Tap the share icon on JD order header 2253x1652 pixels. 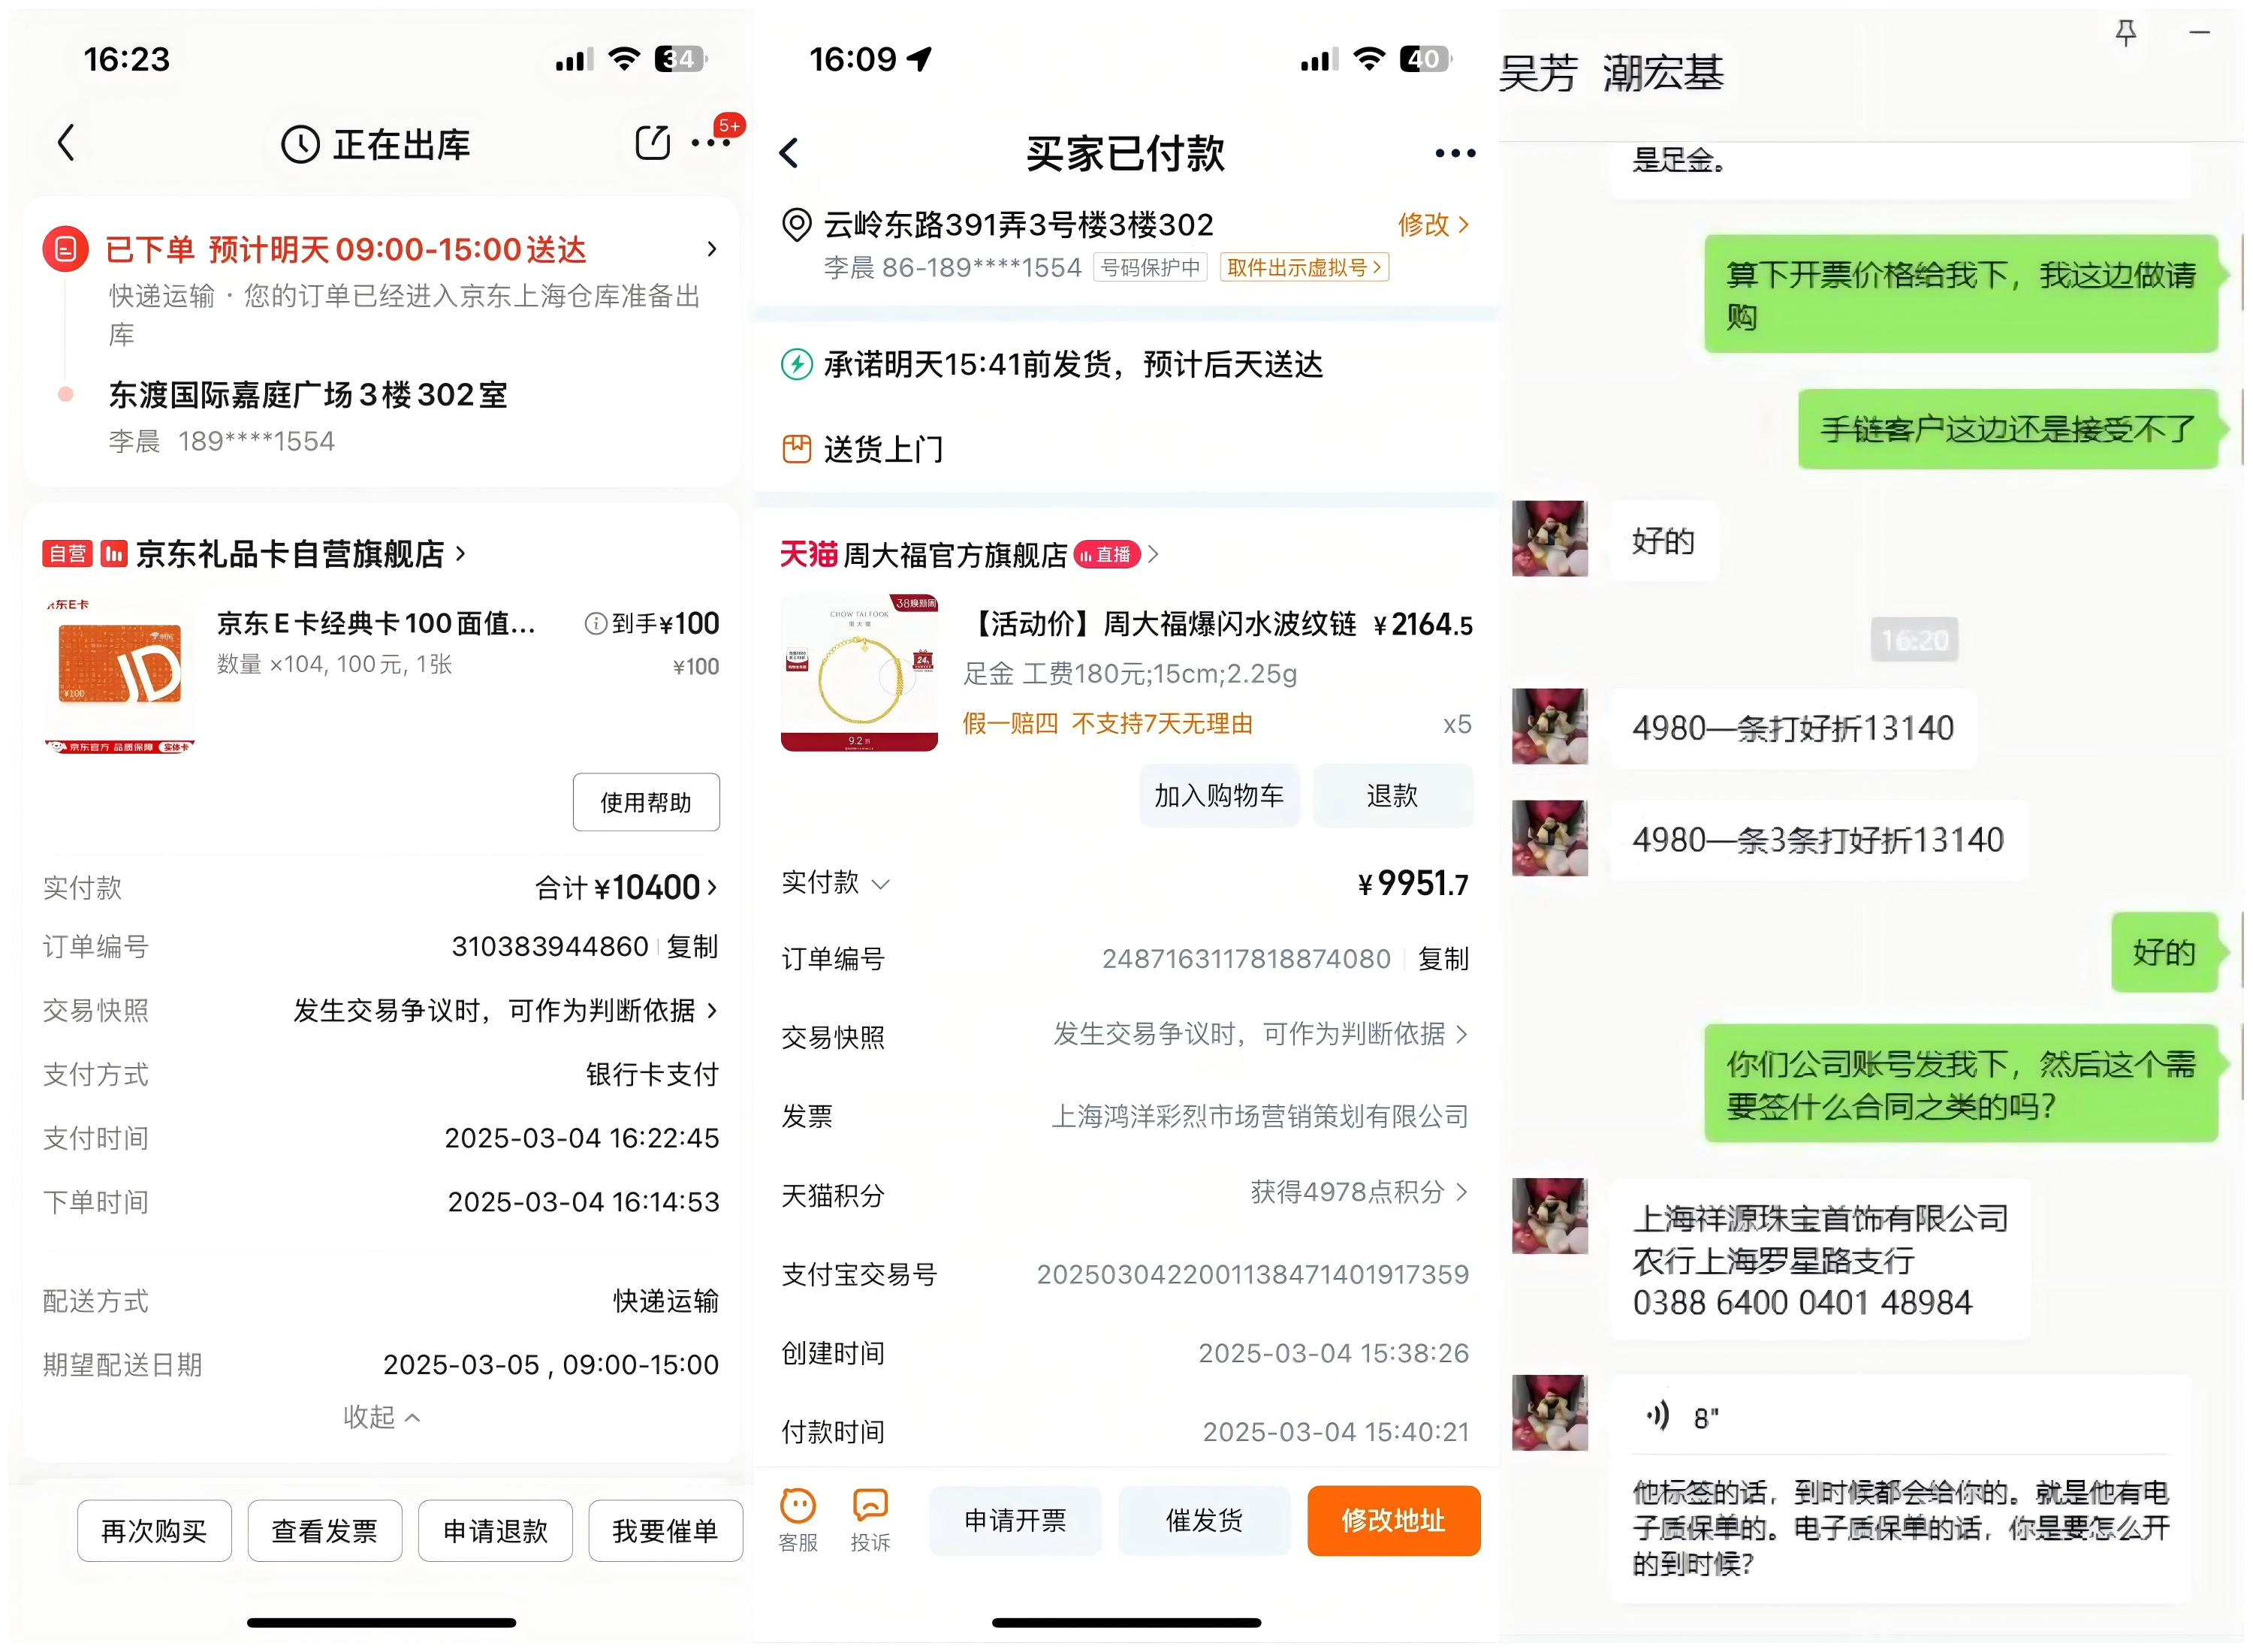652,143
